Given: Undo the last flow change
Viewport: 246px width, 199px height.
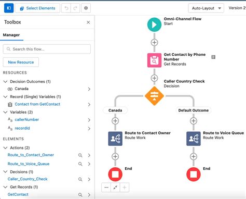Looking at the screenshot, I should pyautogui.click(x=66, y=8).
